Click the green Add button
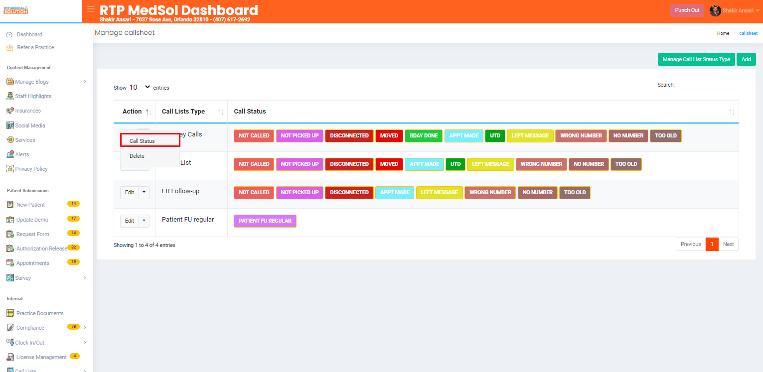Viewport: 763px width, 372px height. click(x=746, y=59)
